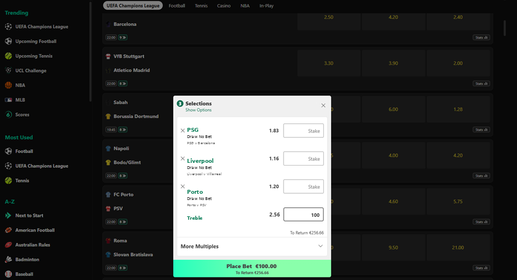Show Options link in bet slip
This screenshot has width=517, height=280.
[x=198, y=110]
